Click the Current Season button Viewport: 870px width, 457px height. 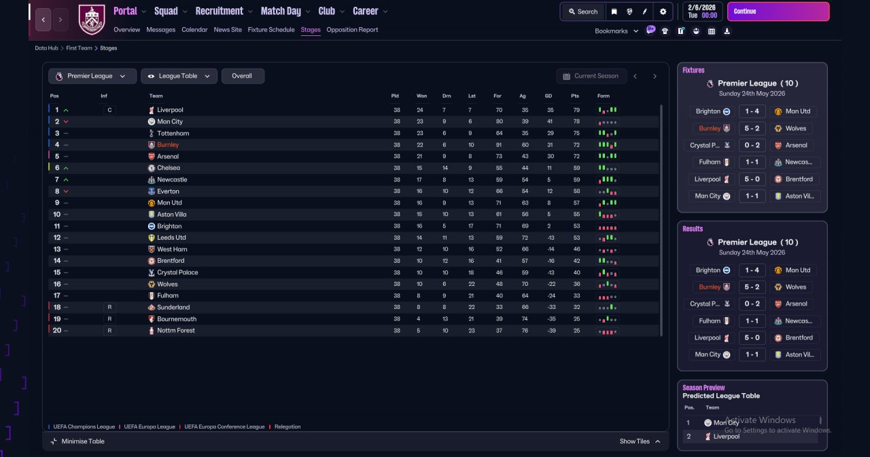(x=591, y=76)
